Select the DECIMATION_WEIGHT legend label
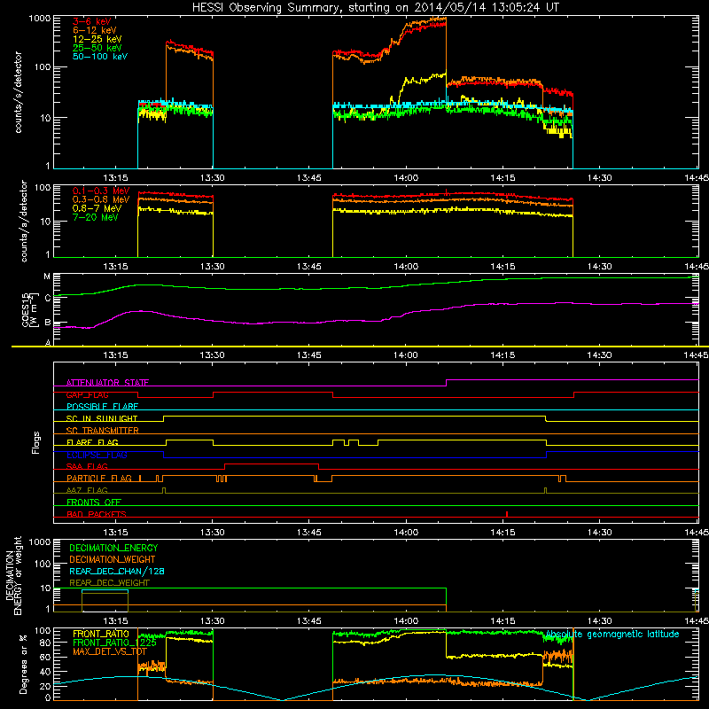The height and width of the screenshot is (709, 709). [113, 559]
